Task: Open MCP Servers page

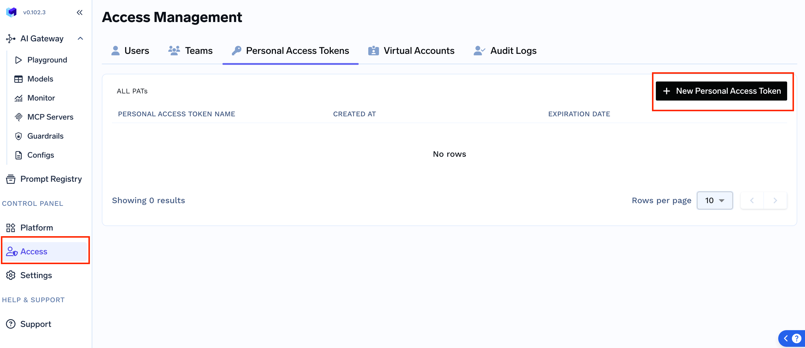Action: [50, 117]
